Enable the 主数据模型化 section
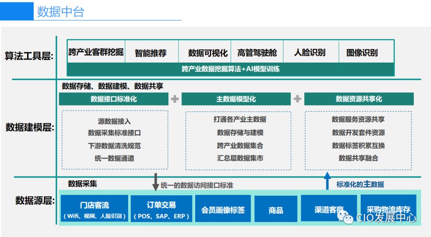The image size is (431, 237). tap(236, 99)
